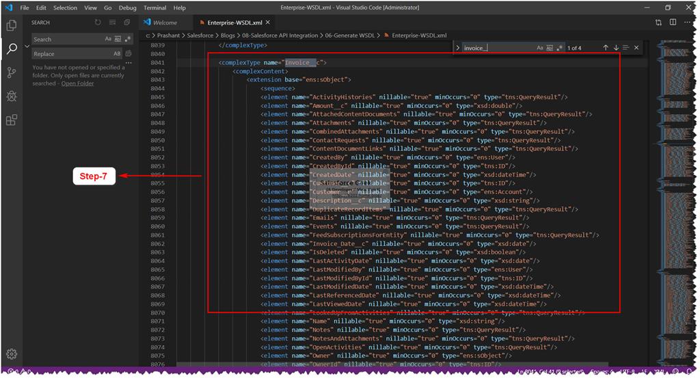Collapse the Replace row in the Search panel
700x378 pixels.
27,46
